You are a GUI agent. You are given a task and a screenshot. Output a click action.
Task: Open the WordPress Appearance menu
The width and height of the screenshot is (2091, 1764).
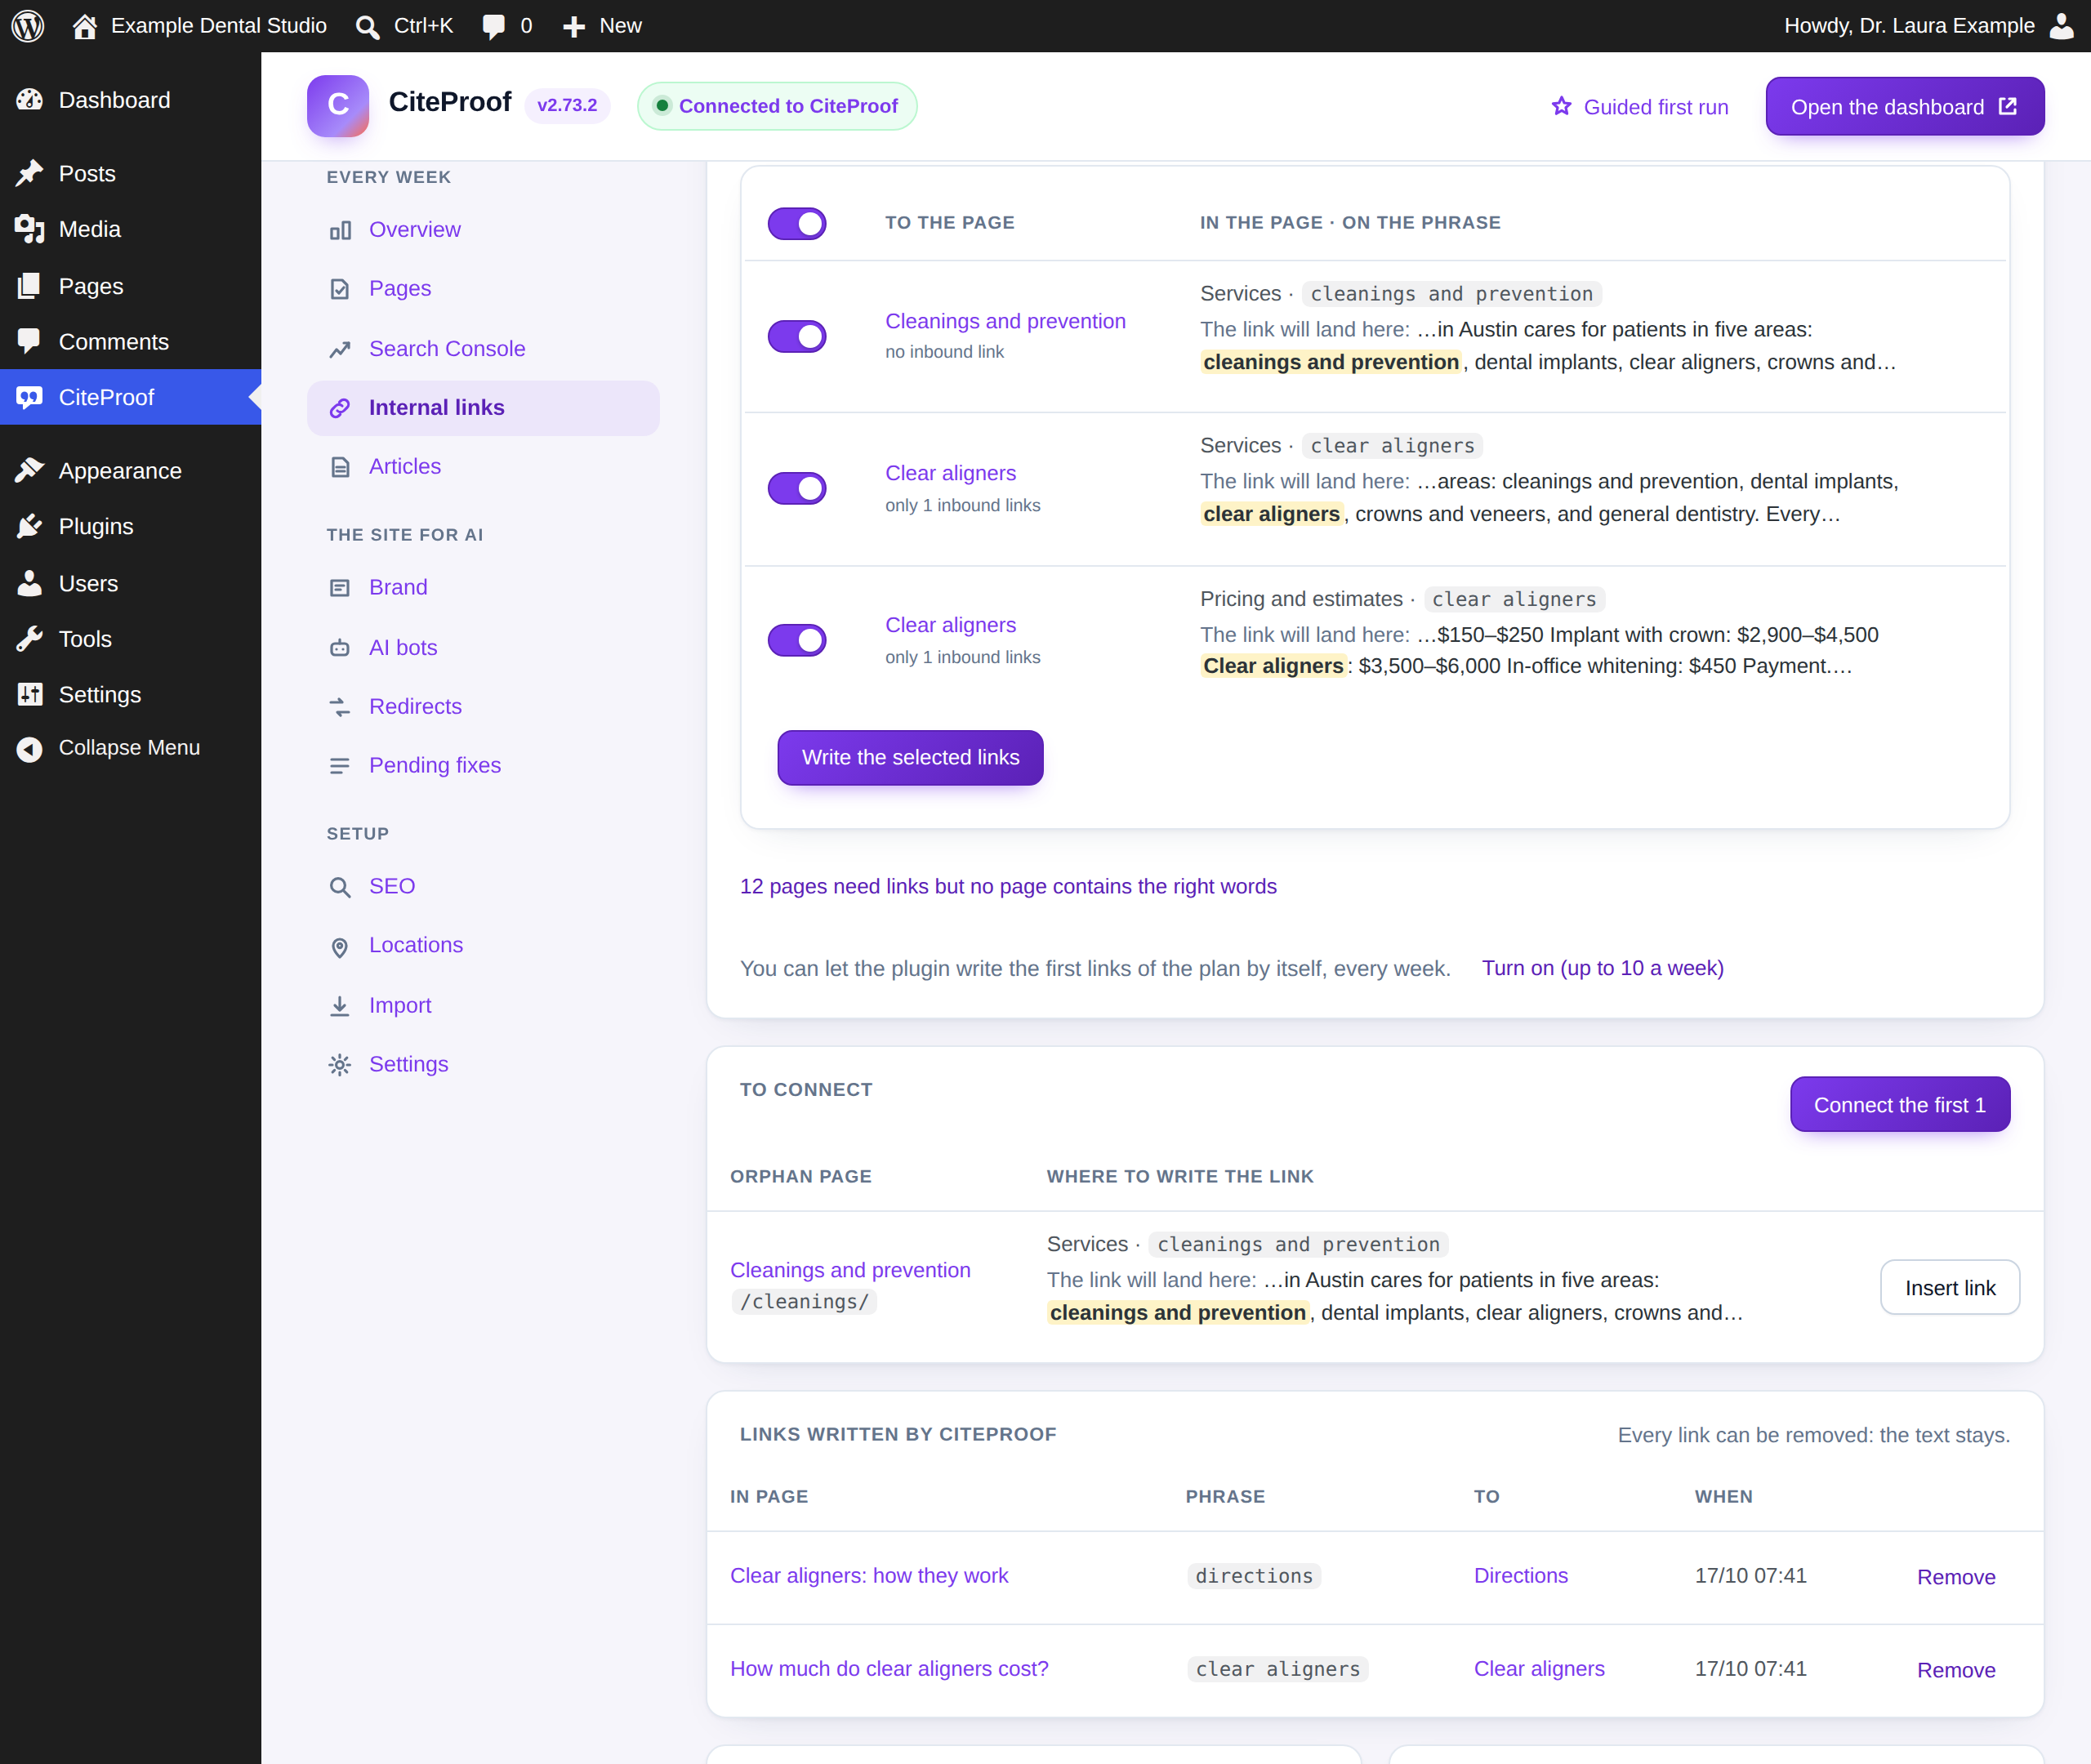pos(130,471)
